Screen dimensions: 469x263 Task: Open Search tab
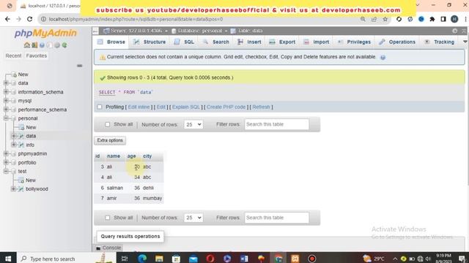pyautogui.click(x=216, y=42)
